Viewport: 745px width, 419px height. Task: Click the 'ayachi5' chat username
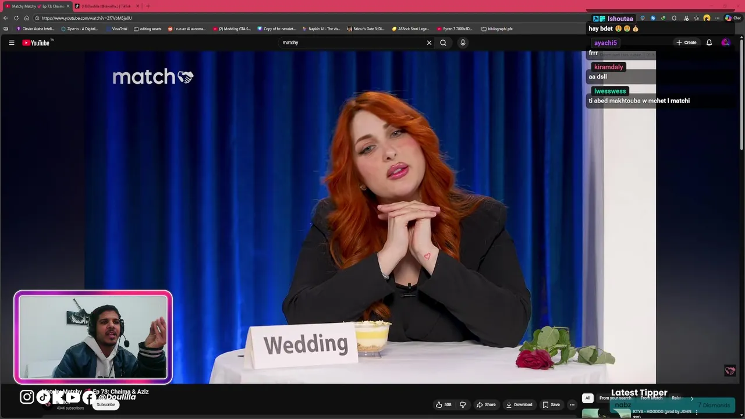[x=605, y=43]
